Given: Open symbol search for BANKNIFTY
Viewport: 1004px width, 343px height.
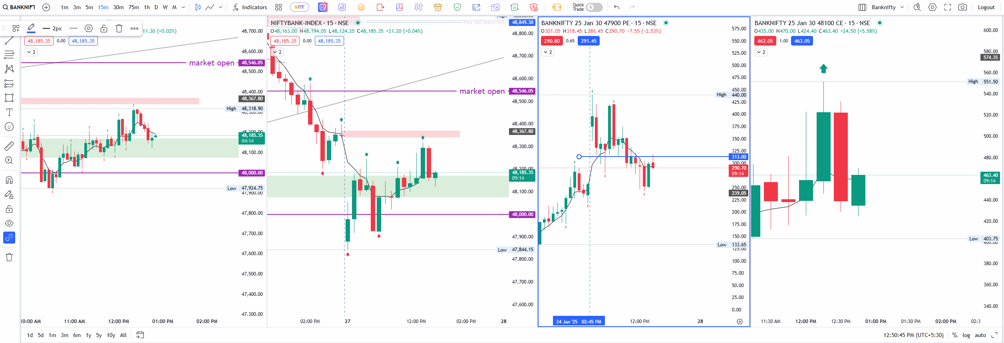Looking at the screenshot, I should pyautogui.click(x=19, y=7).
